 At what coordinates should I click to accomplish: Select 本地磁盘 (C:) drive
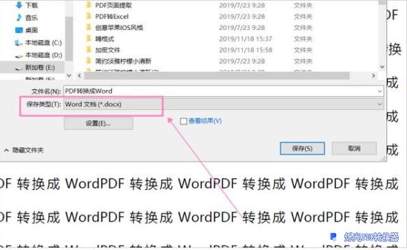click(44, 42)
